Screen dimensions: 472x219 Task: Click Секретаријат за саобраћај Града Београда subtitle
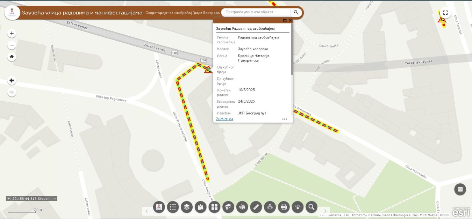tap(182, 12)
